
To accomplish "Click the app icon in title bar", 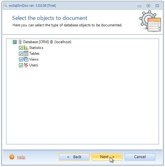I will click(x=6, y=6).
